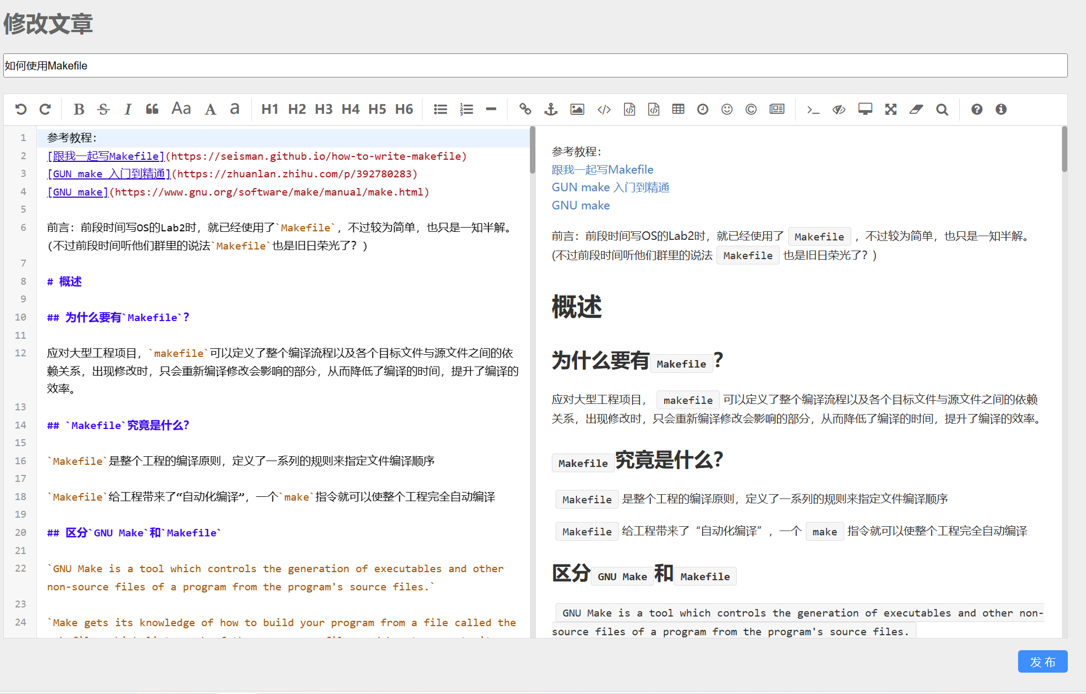This screenshot has height=694, width=1086.
Task: Apply H1 heading style
Action: [269, 110]
